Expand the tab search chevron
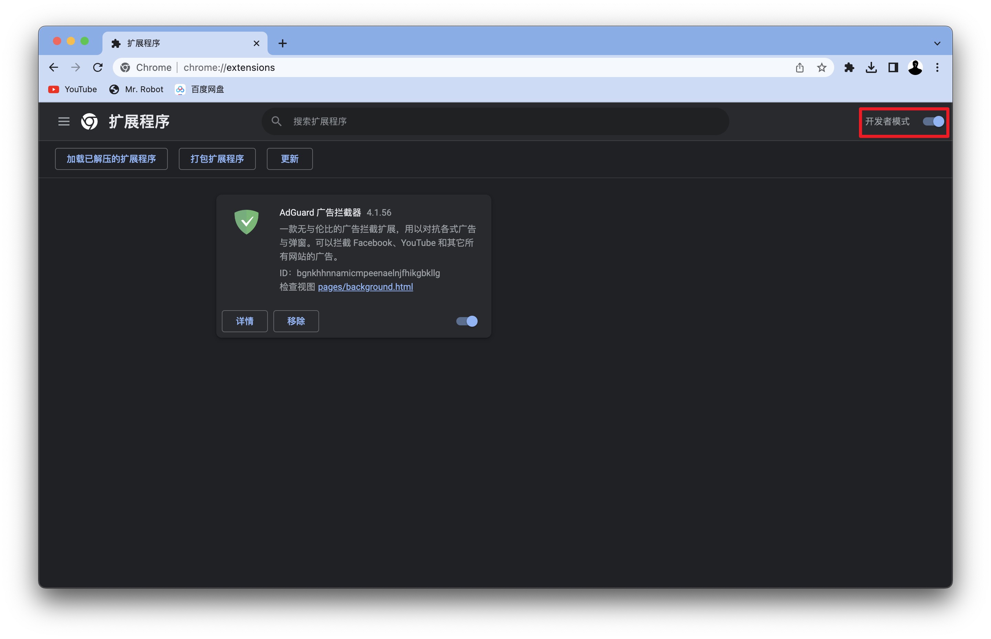 [x=937, y=44]
